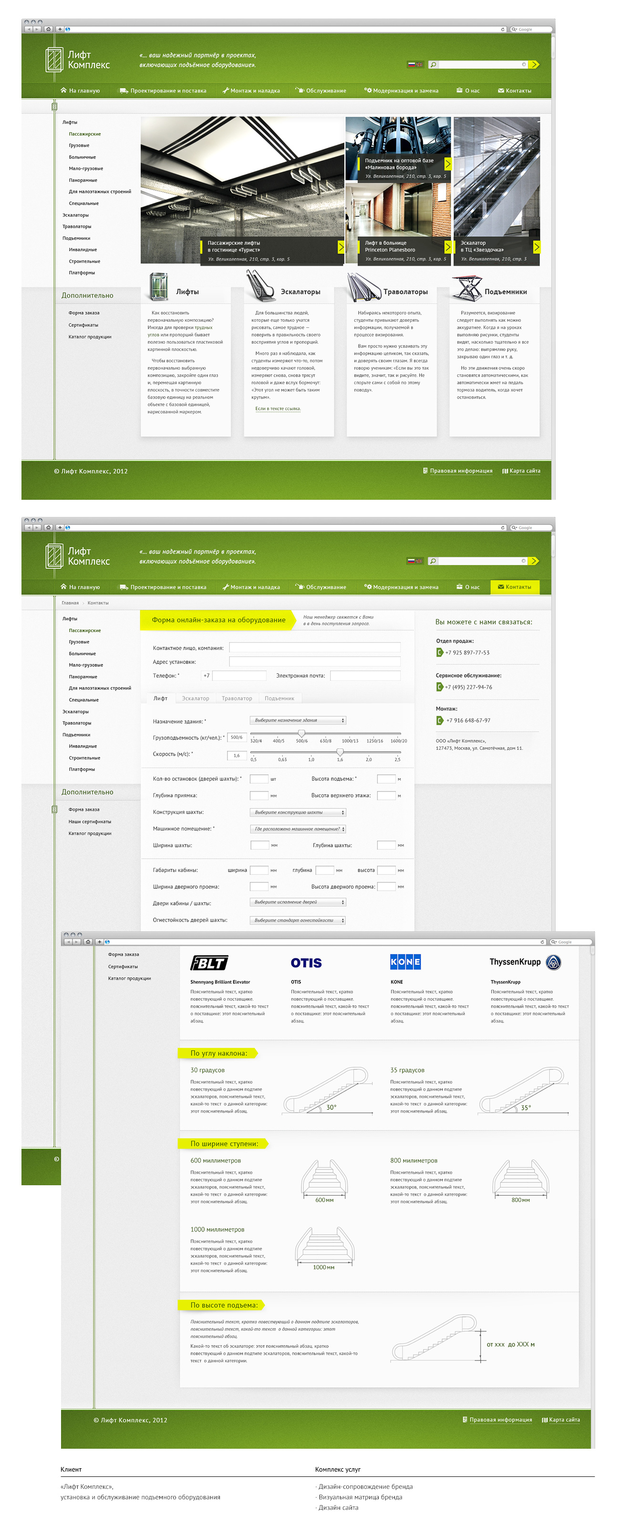Click Google search box in bottom mockup toolbar
The image size is (630, 1527).
tap(570, 941)
